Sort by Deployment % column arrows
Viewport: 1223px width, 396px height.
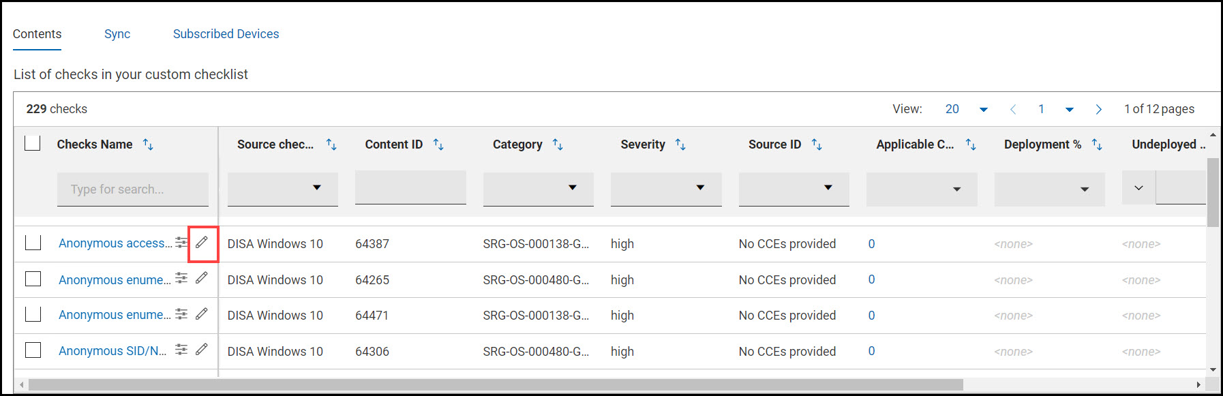pos(1097,144)
